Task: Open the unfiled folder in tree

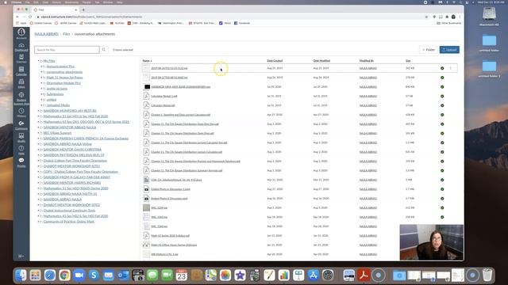Action: (52, 100)
